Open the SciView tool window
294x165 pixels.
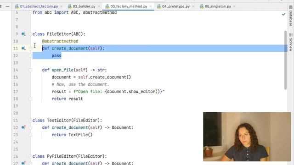(x=291, y=42)
